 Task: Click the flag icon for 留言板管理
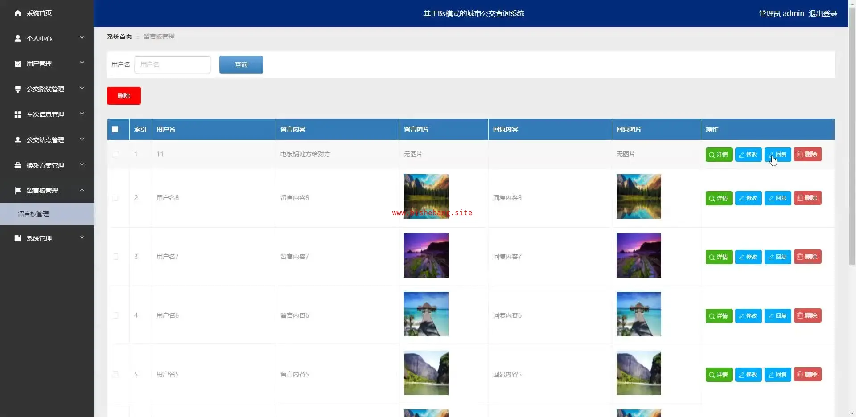click(x=18, y=191)
